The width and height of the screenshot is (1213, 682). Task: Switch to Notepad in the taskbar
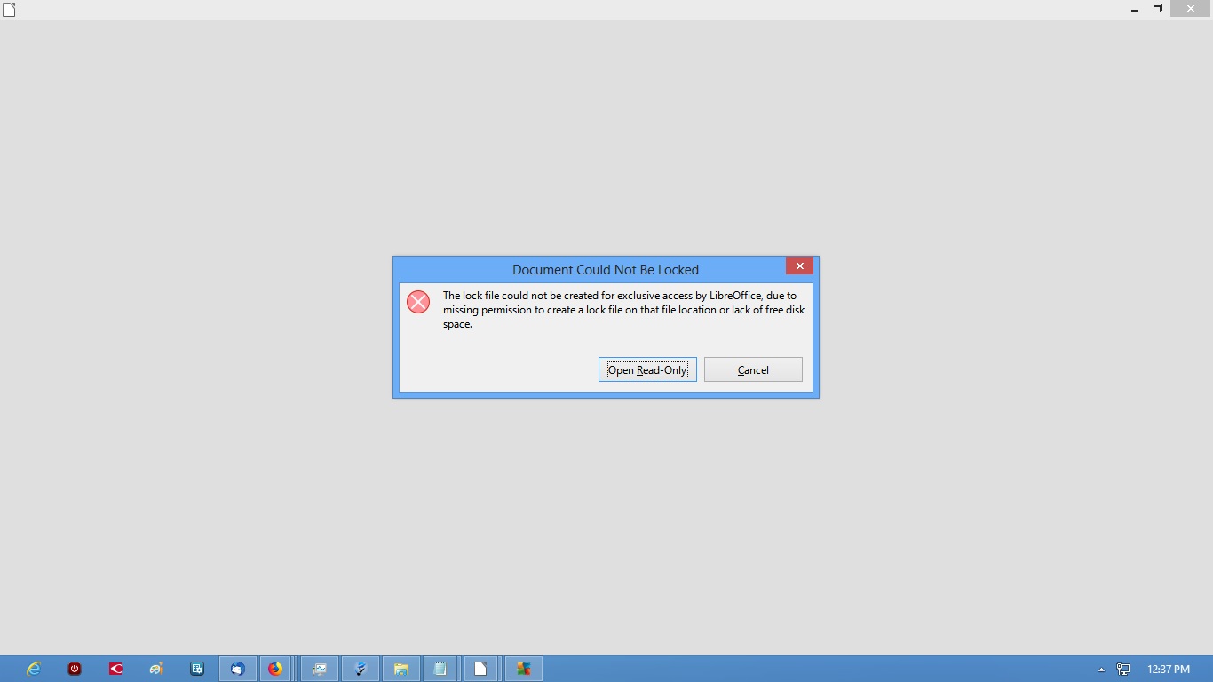click(x=440, y=669)
